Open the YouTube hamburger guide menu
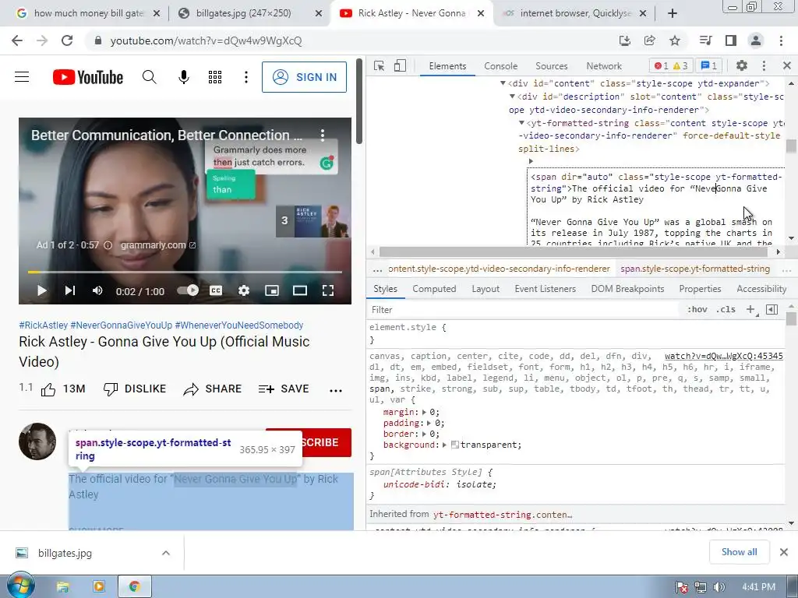This screenshot has height=598, width=798. coord(22,77)
